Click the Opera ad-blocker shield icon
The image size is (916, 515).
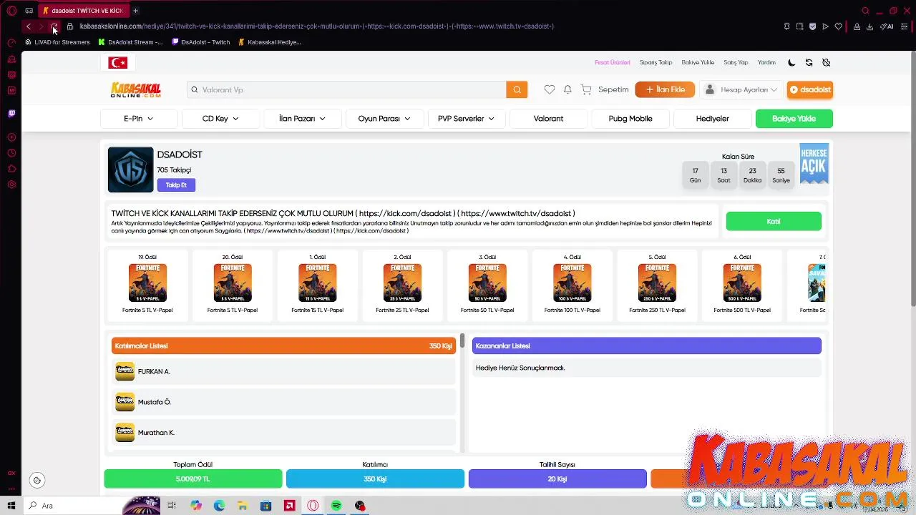click(812, 26)
